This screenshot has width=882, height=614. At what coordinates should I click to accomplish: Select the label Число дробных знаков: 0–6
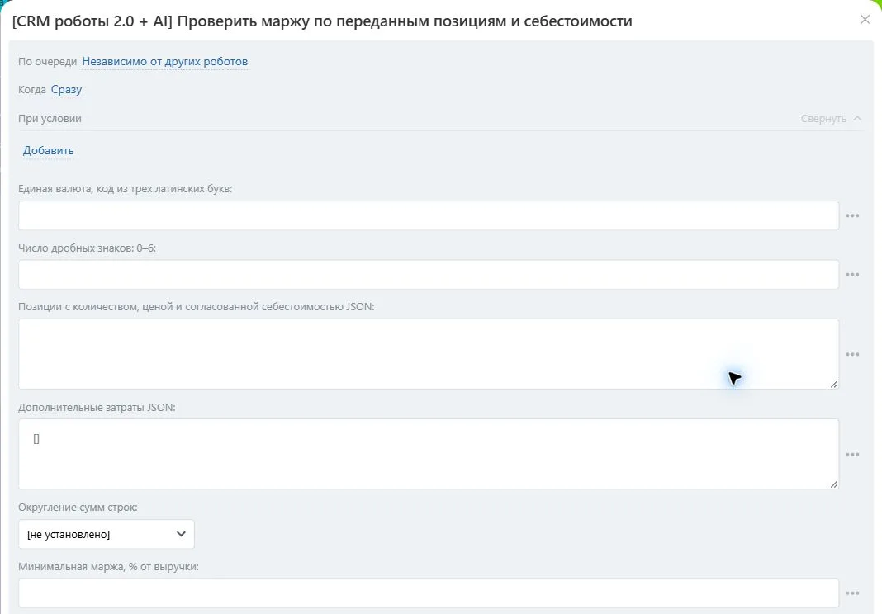88,248
